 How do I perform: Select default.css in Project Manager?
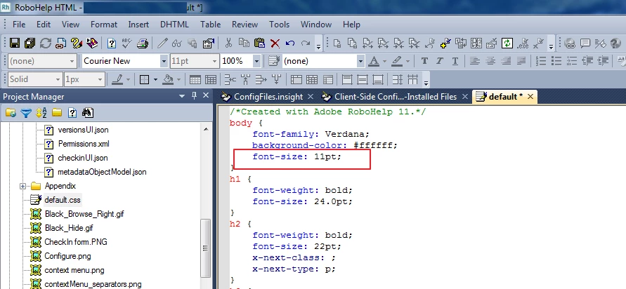pyautogui.click(x=63, y=200)
